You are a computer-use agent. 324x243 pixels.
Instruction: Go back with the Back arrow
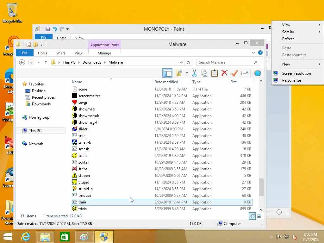point(22,62)
